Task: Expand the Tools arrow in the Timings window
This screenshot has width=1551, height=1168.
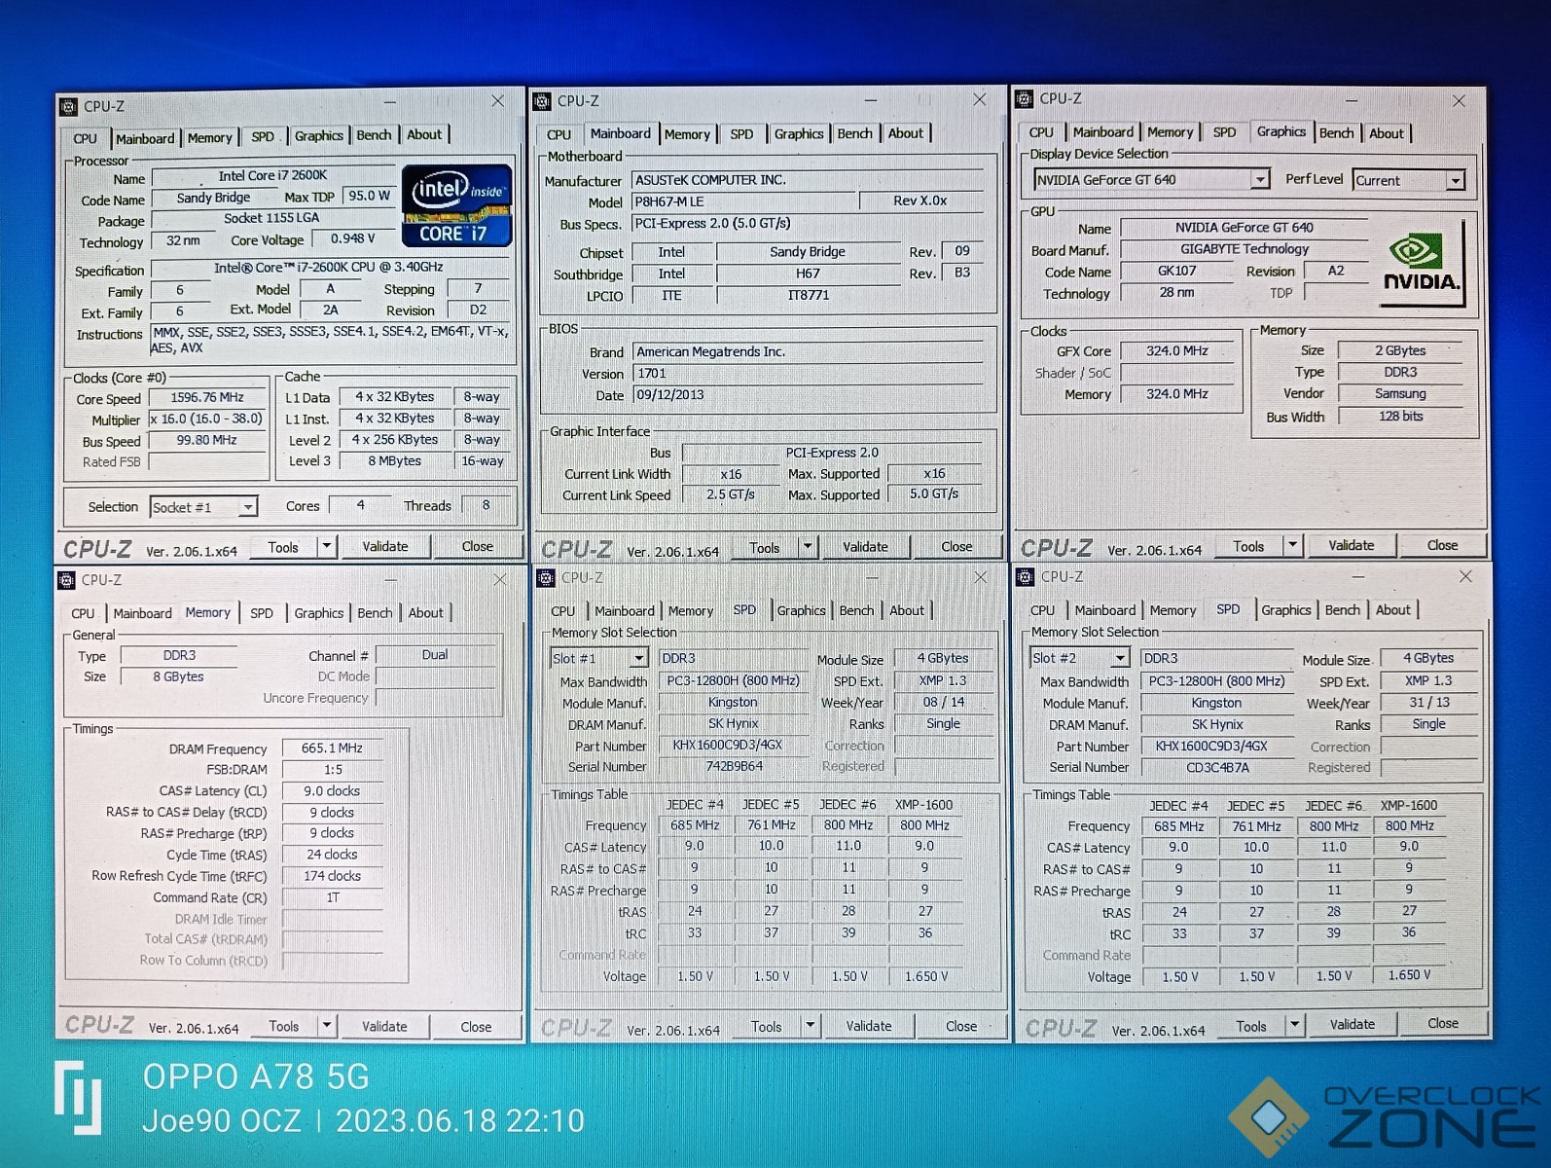Action: coord(327,1026)
